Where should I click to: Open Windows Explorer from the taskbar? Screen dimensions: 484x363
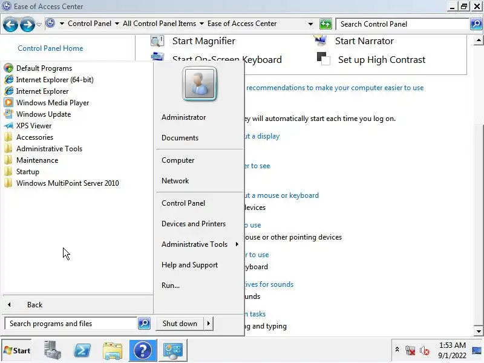113,351
